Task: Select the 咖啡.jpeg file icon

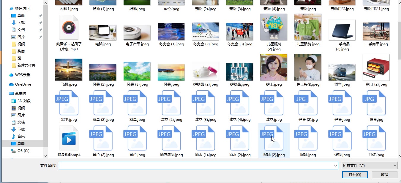Action: [x=306, y=138]
